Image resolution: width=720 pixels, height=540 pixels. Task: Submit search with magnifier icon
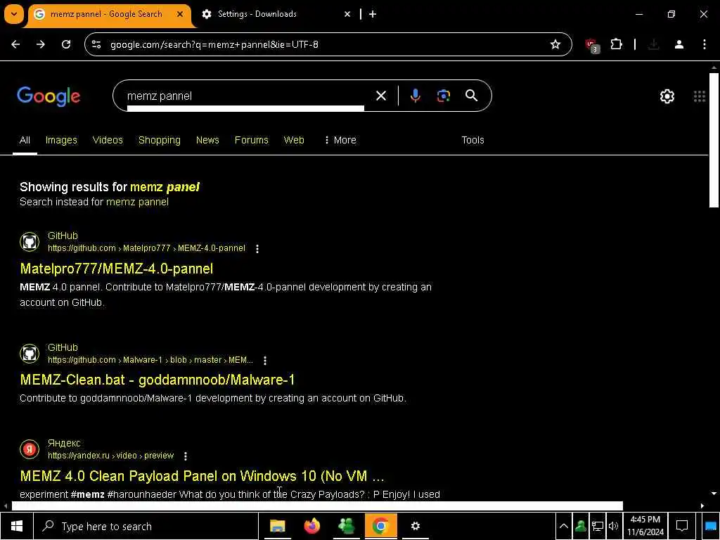(472, 96)
